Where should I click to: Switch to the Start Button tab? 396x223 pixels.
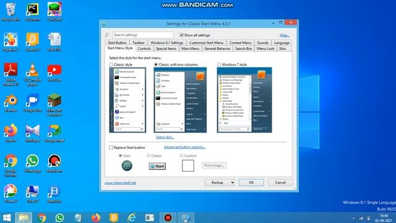tap(117, 43)
